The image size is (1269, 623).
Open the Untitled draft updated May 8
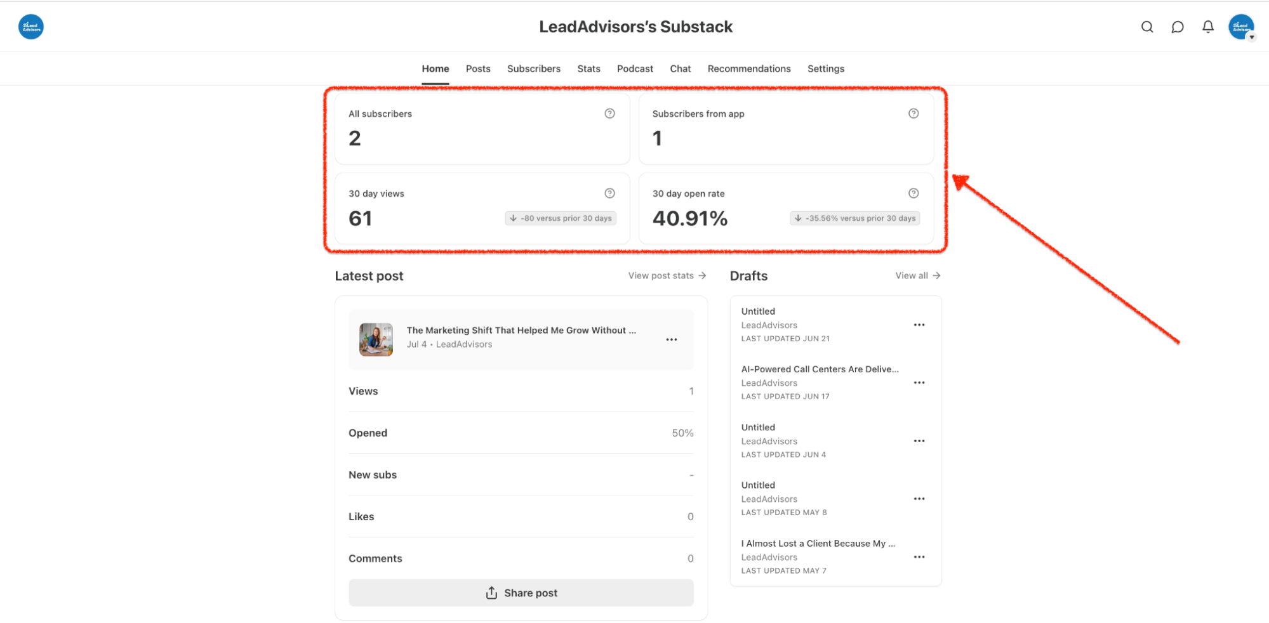click(x=758, y=485)
